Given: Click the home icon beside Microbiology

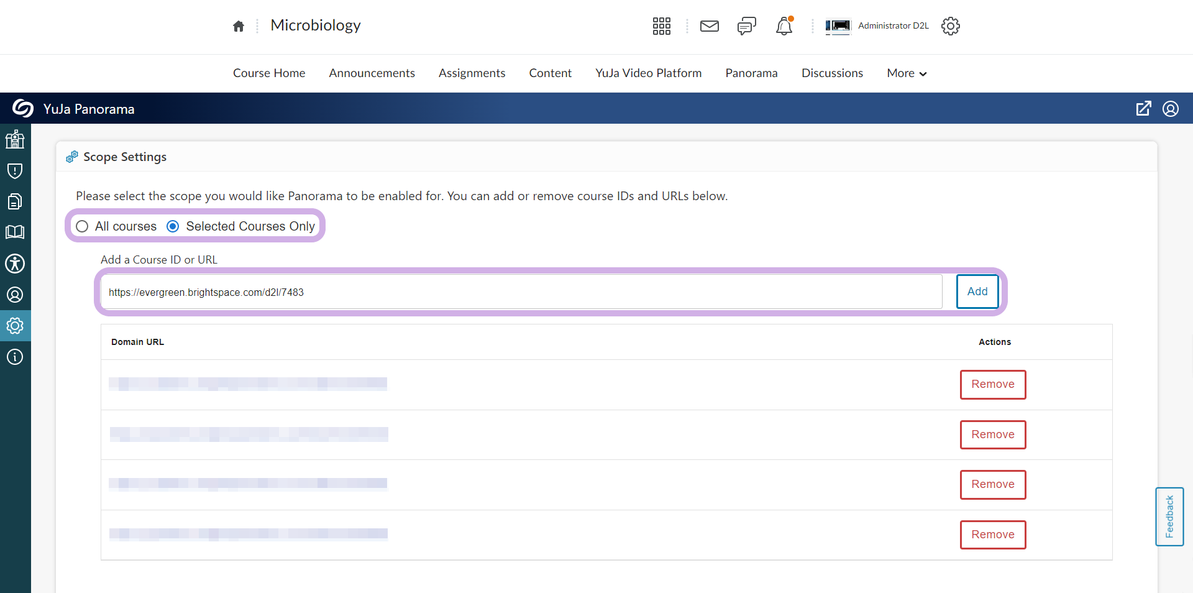Looking at the screenshot, I should tap(239, 26).
